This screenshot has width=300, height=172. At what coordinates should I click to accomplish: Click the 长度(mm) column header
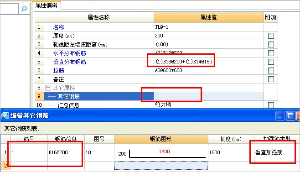(x=231, y=139)
